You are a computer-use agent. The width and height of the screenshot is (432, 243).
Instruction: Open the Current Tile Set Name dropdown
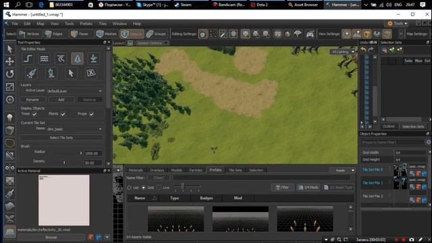coord(75,129)
